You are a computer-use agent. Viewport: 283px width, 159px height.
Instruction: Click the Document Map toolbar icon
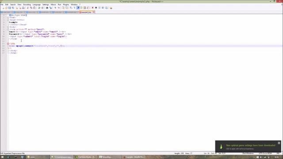pyautogui.click(x=84, y=8)
